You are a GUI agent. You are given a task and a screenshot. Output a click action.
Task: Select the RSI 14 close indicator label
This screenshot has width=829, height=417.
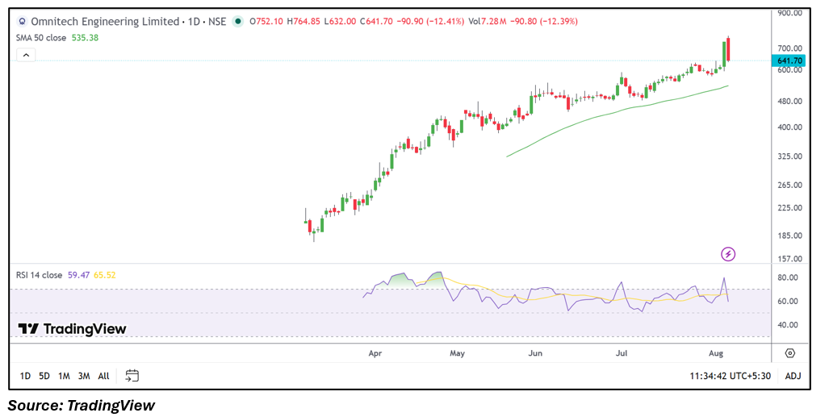pos(39,275)
